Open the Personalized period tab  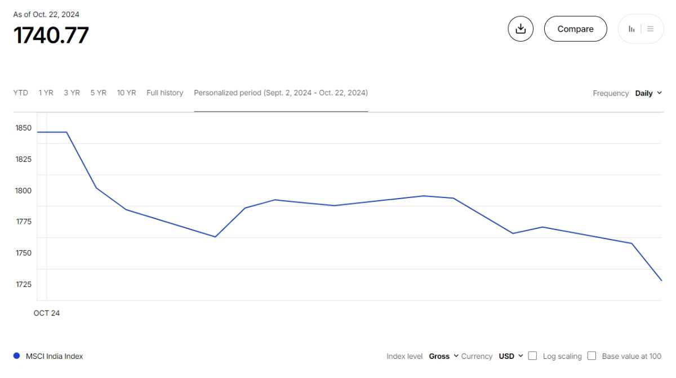point(281,93)
